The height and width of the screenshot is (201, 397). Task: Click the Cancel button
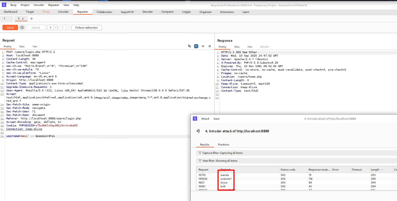(36, 27)
